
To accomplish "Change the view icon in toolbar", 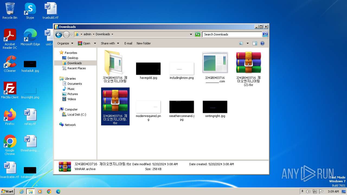I will point(241,43).
